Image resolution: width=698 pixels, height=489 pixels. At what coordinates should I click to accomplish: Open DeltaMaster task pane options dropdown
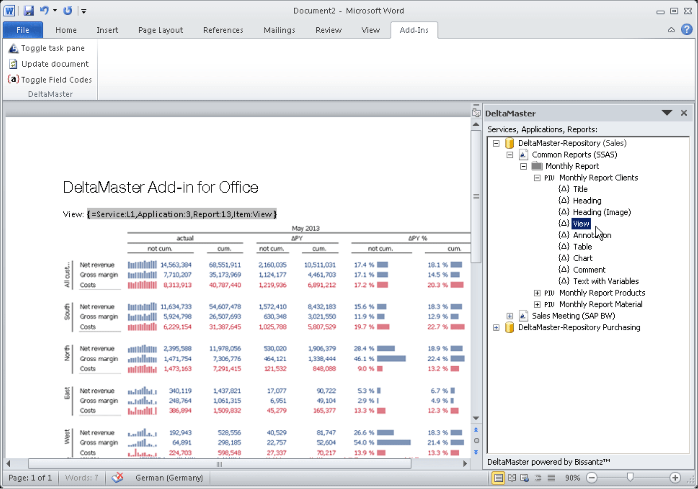point(667,113)
